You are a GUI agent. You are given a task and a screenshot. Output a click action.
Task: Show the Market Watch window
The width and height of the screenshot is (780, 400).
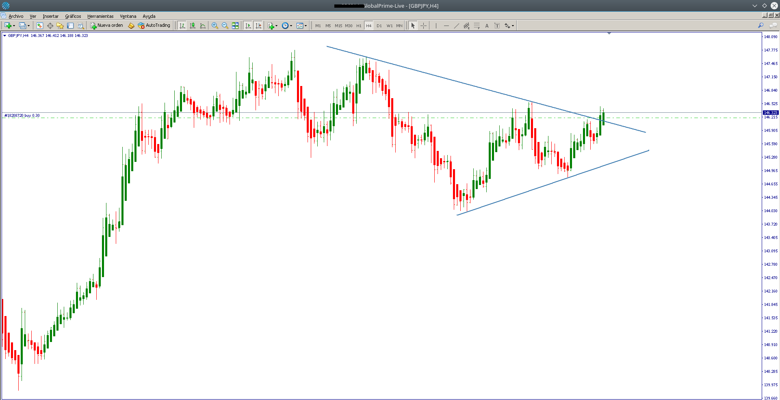pyautogui.click(x=39, y=26)
